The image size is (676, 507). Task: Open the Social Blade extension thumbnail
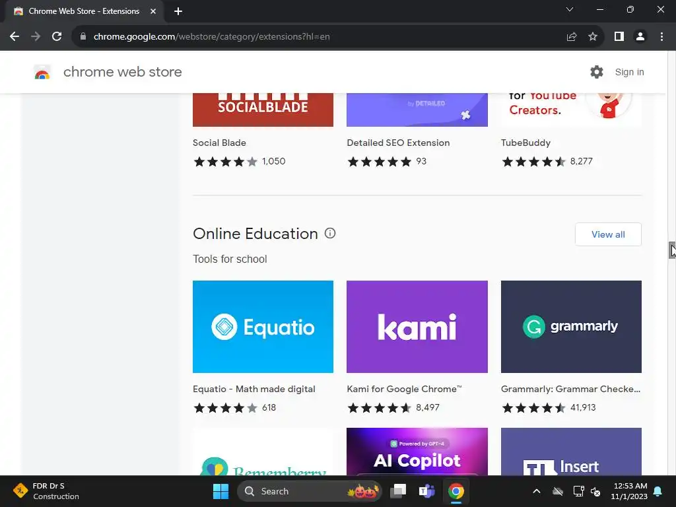click(263, 110)
